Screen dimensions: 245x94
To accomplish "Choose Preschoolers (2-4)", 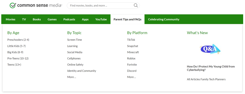I will (18, 40).
